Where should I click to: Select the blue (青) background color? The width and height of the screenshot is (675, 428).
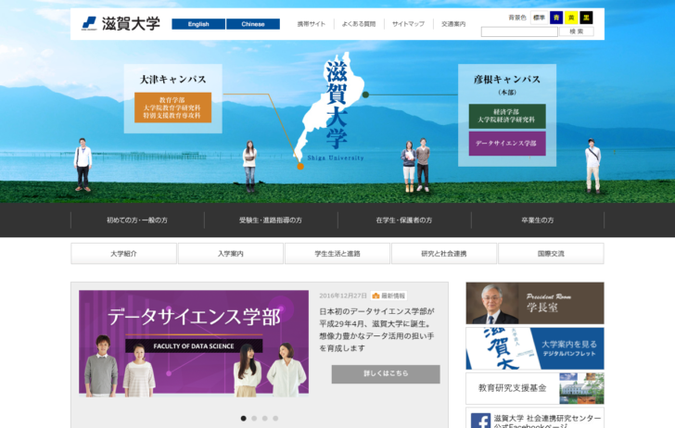(x=556, y=18)
